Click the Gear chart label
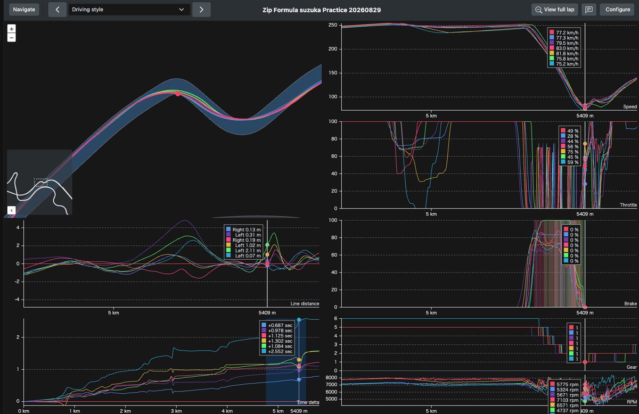Viewport: 639px width, 414px height. (x=632, y=367)
